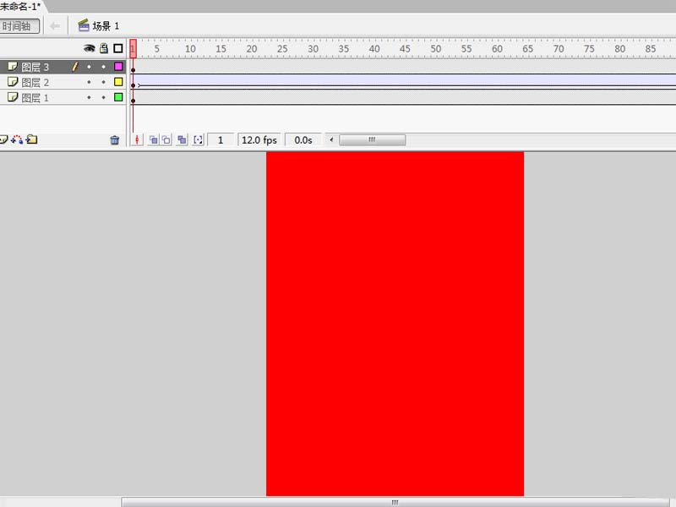Image resolution: width=676 pixels, height=507 pixels.
Task: Toggle onion skin outlines button
Action: [x=166, y=139]
